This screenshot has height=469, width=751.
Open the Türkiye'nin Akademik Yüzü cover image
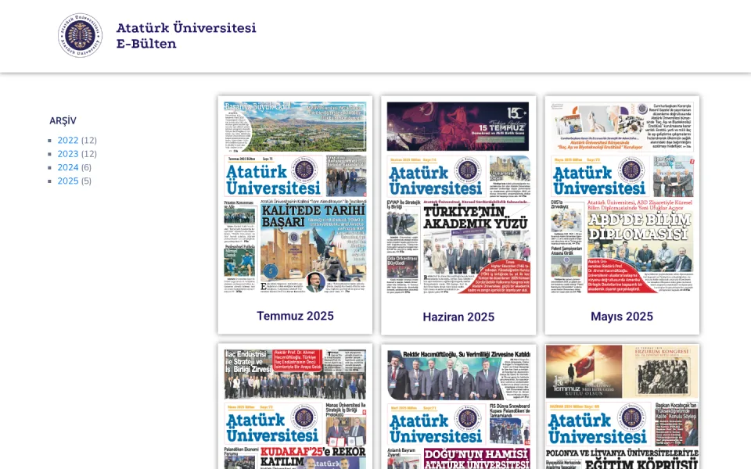[x=458, y=197]
